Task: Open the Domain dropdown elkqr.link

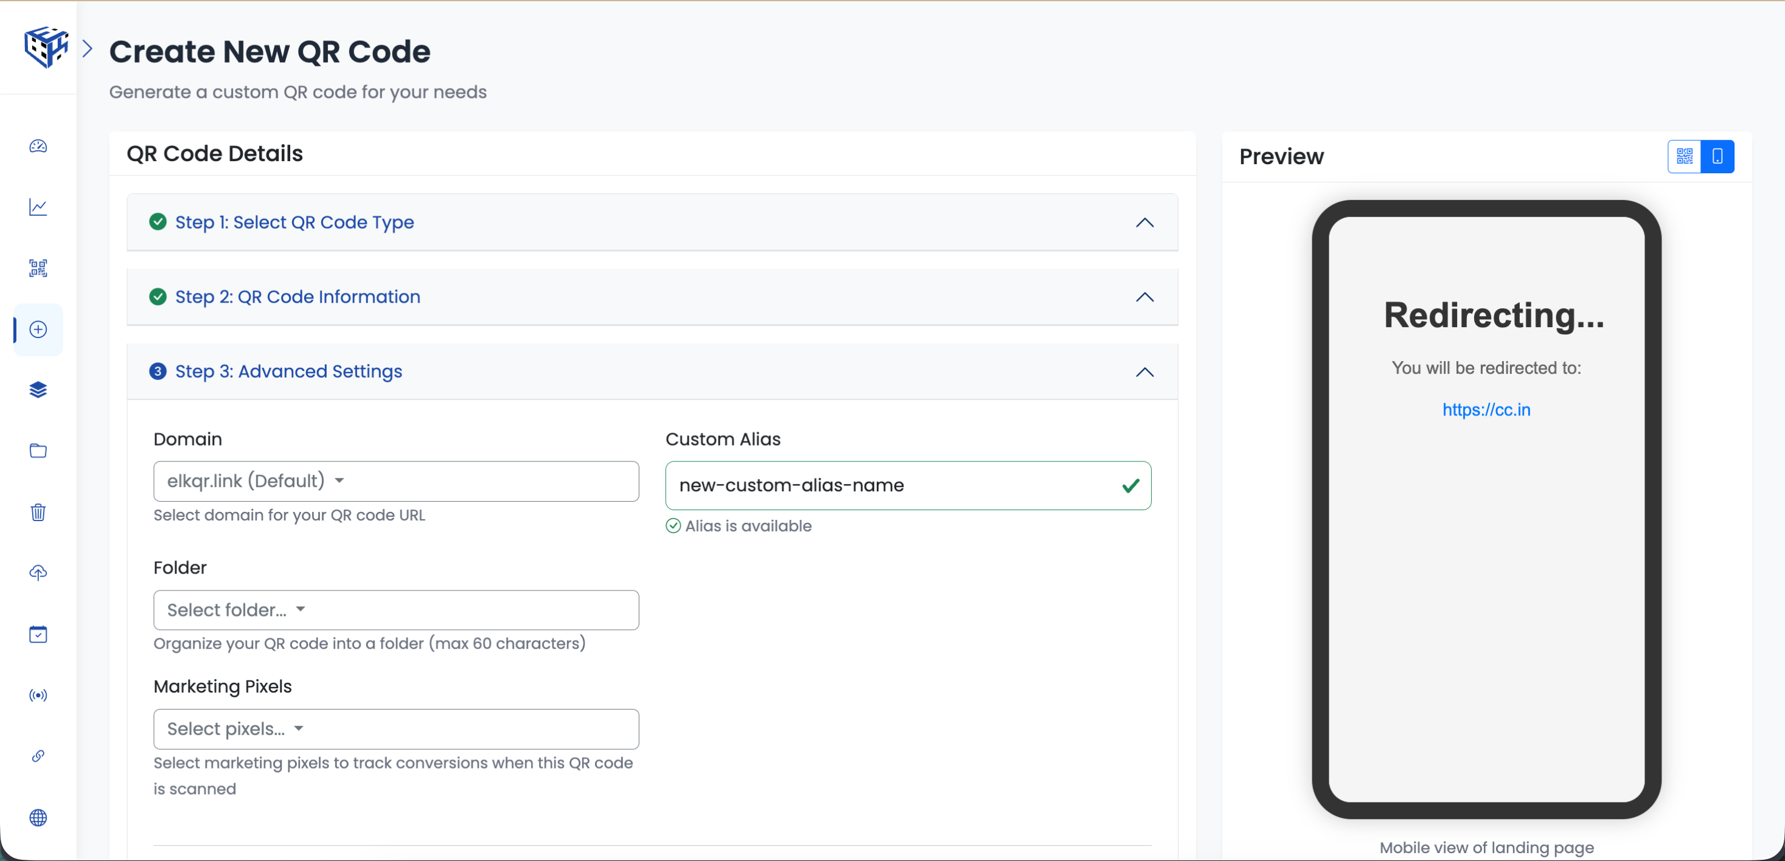Action: tap(395, 482)
